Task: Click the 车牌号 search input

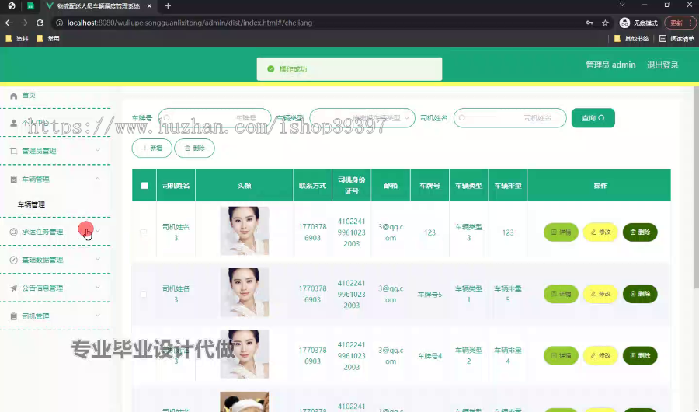Action: point(215,118)
